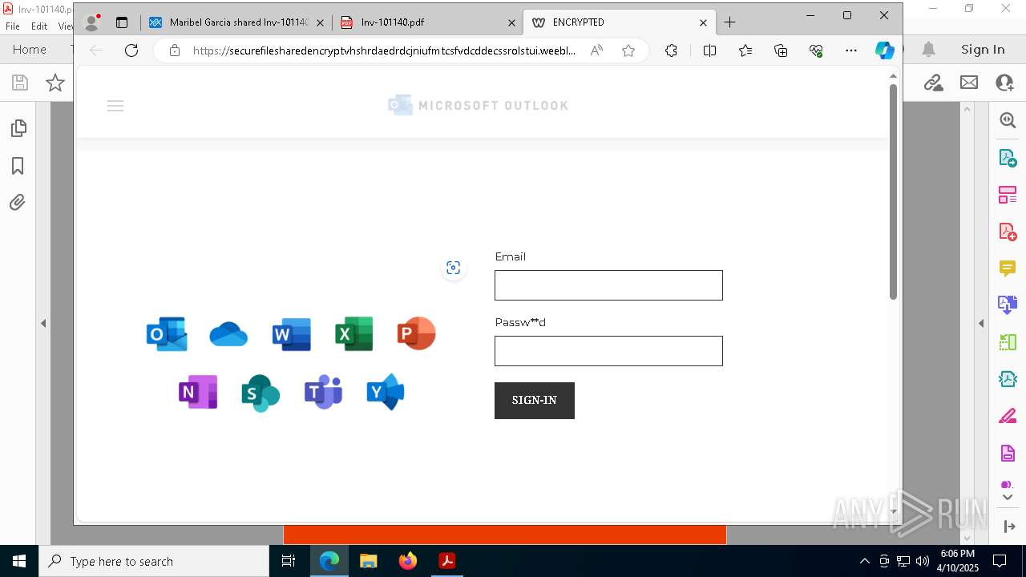Click the visual search icon

[453, 268]
